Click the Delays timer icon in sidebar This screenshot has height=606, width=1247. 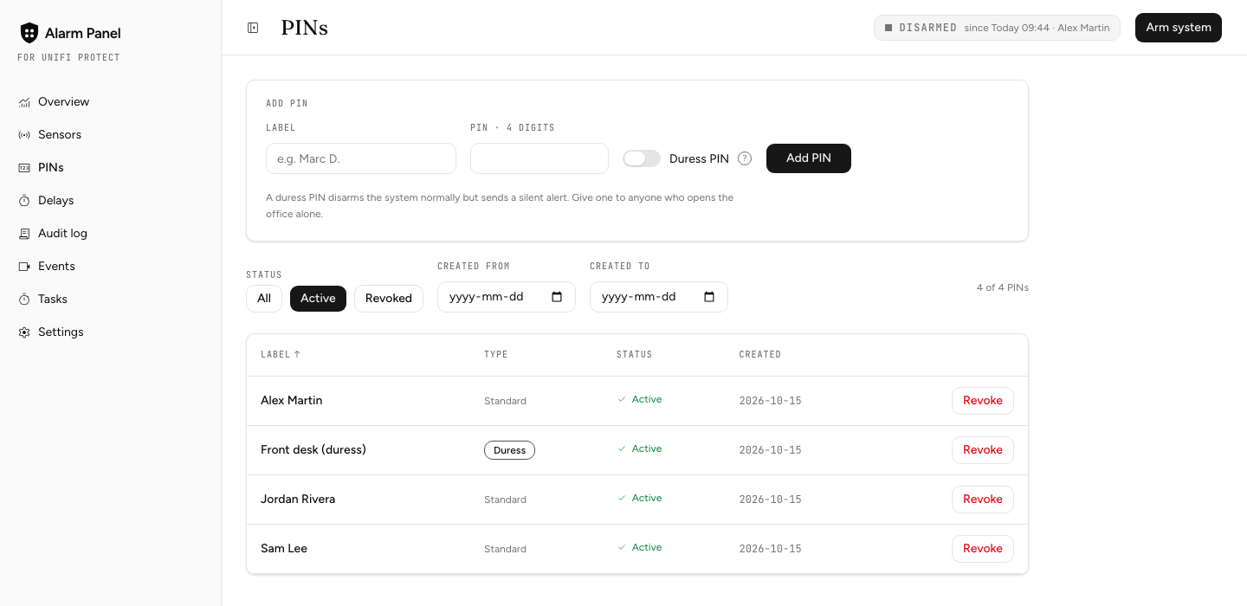pyautogui.click(x=24, y=201)
